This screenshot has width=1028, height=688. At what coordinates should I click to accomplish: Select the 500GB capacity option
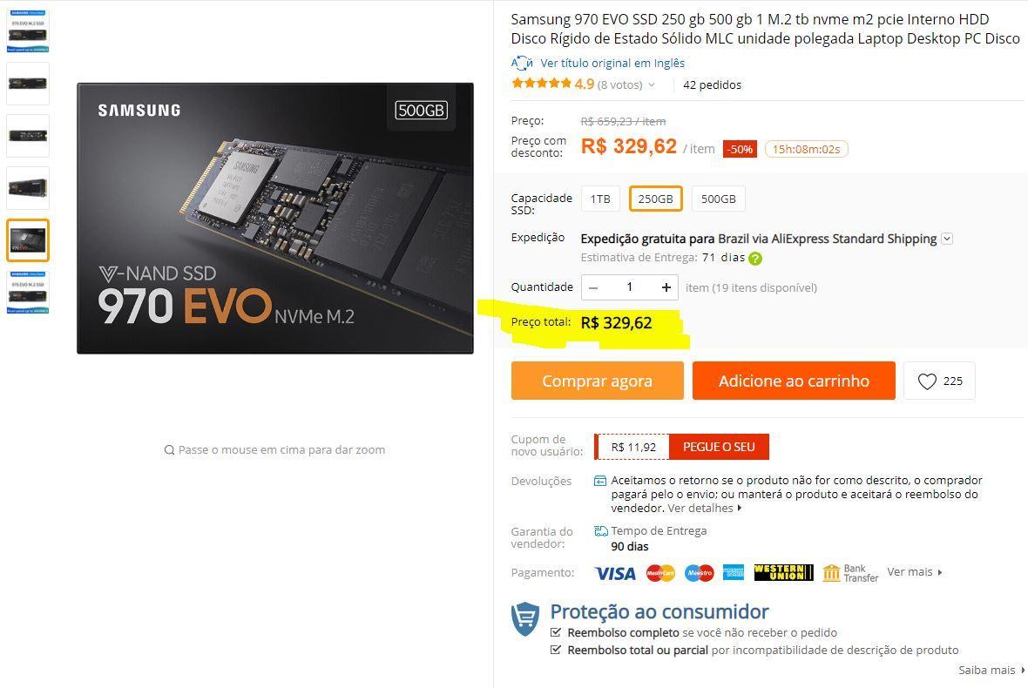click(719, 199)
